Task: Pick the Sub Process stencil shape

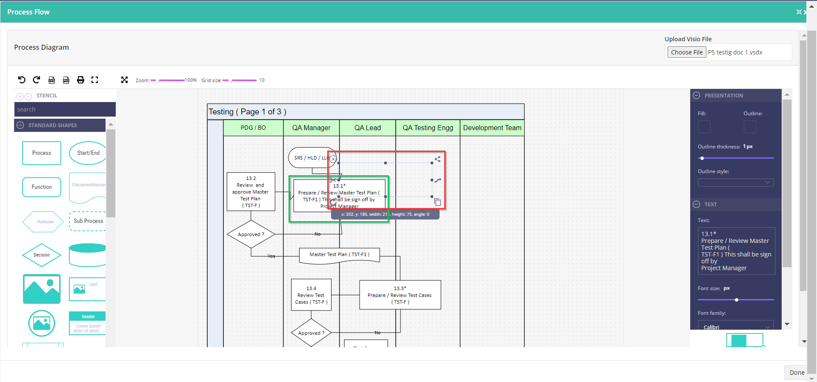Action: point(88,221)
